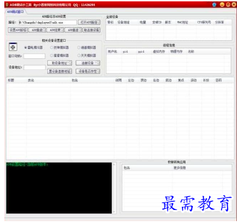Click the 打开ADB路径 button
Screen dimensions: 237x223
coord(89,22)
